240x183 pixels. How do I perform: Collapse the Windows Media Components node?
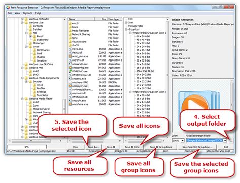(x=22, y=78)
